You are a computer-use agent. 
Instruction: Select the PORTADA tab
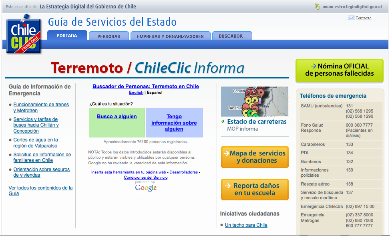tap(67, 36)
